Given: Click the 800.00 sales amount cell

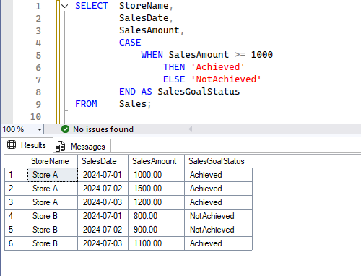Looking at the screenshot, I should click(x=156, y=216).
